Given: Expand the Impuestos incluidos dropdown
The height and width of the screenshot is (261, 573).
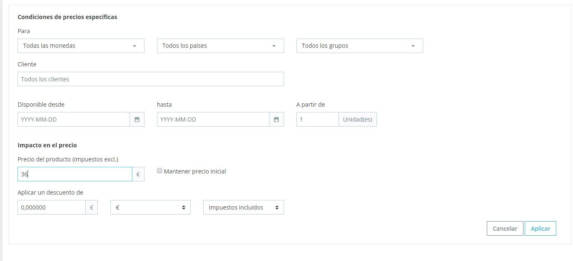Looking at the screenshot, I should (x=243, y=207).
